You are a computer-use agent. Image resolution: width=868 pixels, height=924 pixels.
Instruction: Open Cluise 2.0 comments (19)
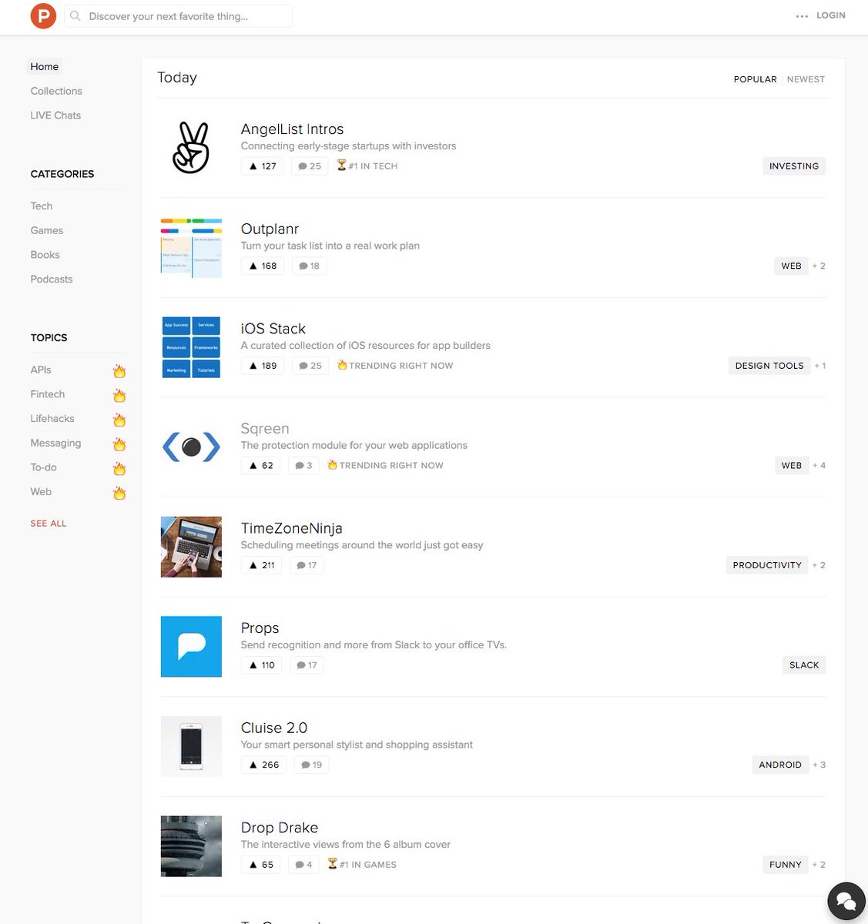click(x=311, y=765)
